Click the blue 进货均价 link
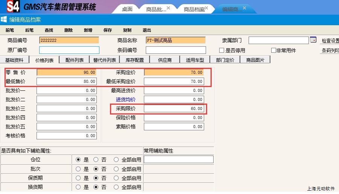The image size is (339, 194). point(125,99)
